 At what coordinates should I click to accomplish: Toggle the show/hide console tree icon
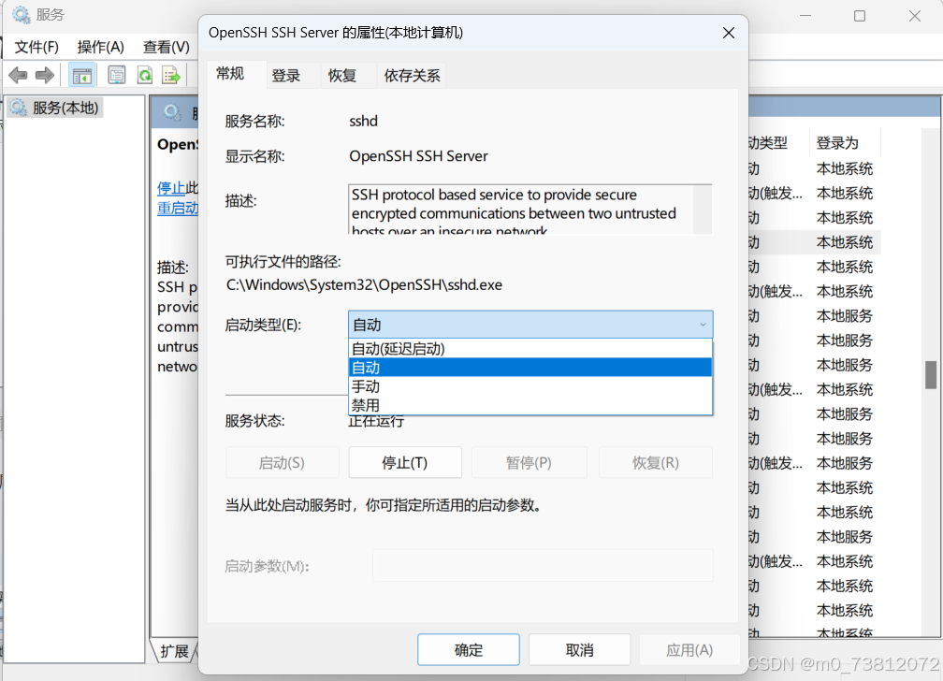(81, 75)
